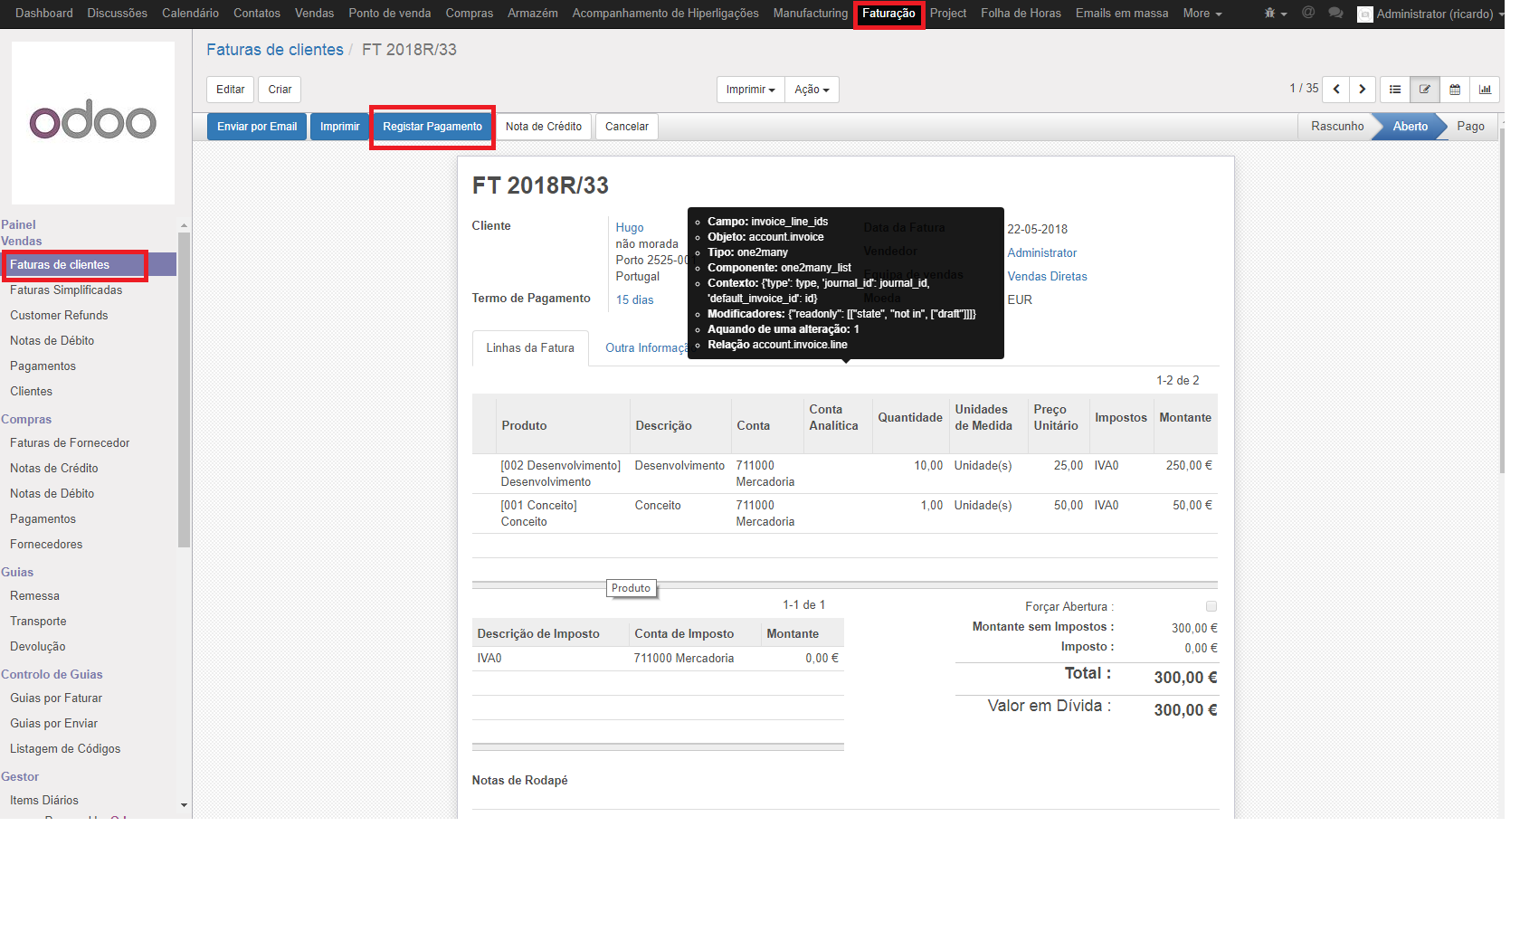Open the Armazém menu
Screen dimensions: 1520x950
click(532, 14)
